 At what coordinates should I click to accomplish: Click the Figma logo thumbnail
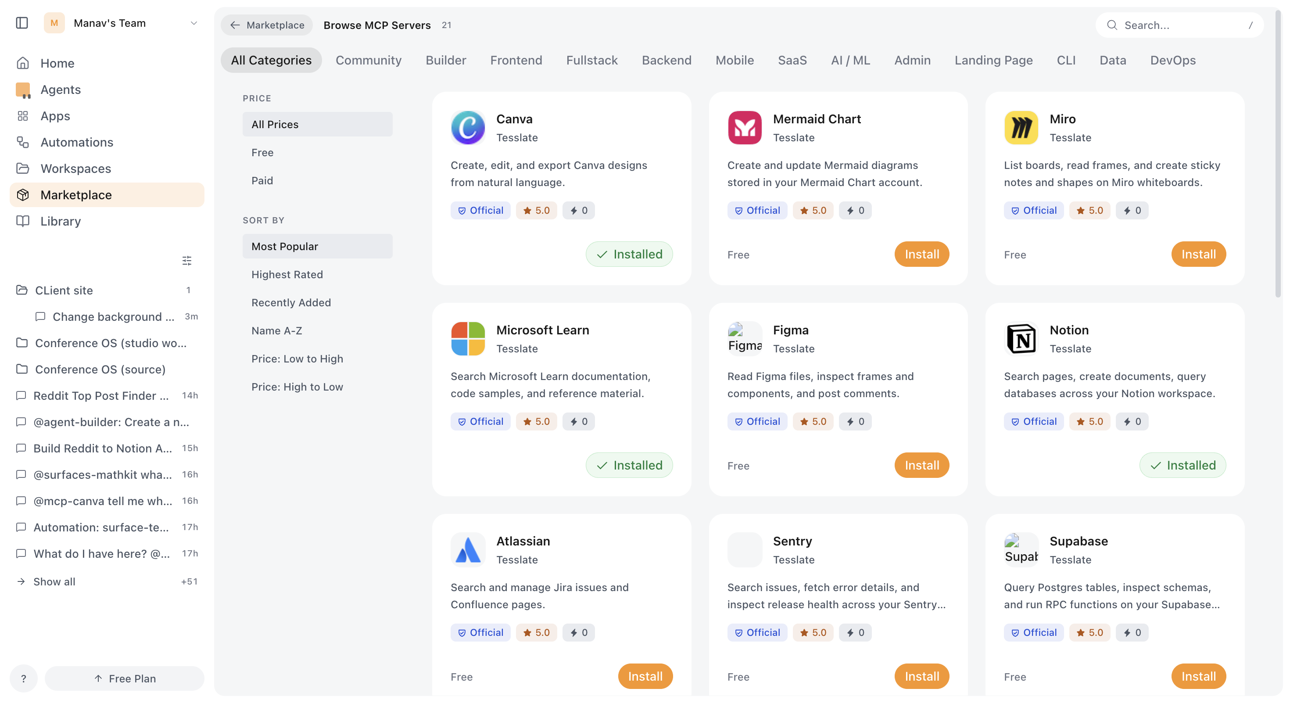[745, 338]
